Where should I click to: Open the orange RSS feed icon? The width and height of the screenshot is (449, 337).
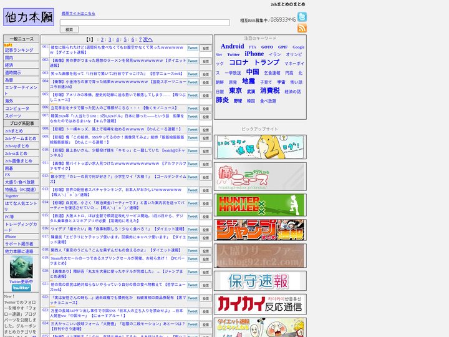tap(302, 28)
